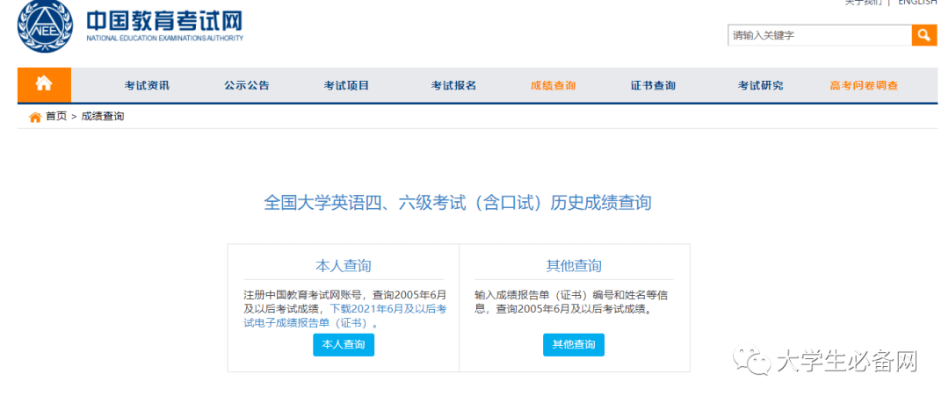Navigate to 考试研究 section
Viewport: 949px width, 403px height.
click(x=760, y=85)
